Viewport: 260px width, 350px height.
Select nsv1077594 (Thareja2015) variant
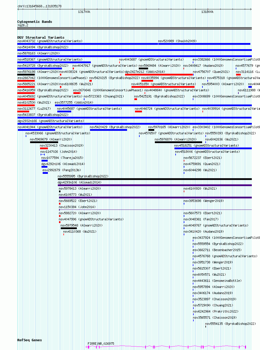click(62, 158)
